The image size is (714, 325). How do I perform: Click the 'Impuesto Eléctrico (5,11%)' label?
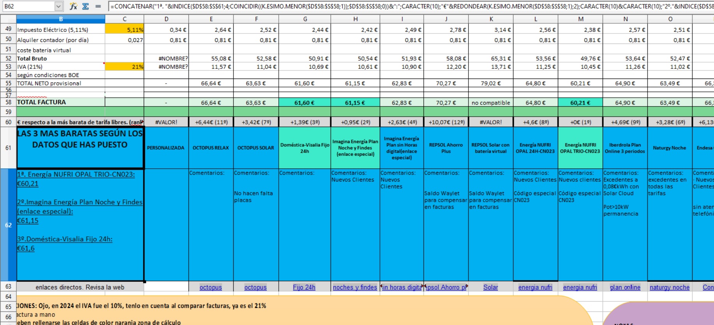coord(53,30)
